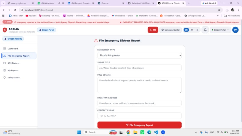Switch language to TA
242x136 pixels.
(x=192, y=30)
